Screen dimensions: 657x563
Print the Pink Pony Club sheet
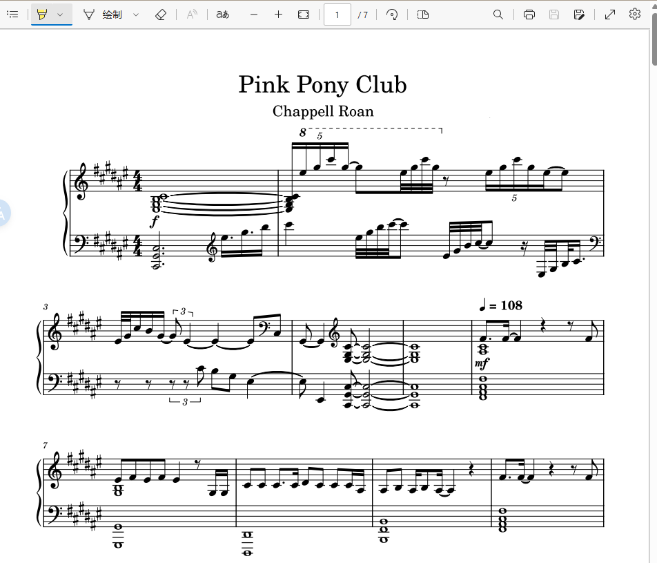529,15
